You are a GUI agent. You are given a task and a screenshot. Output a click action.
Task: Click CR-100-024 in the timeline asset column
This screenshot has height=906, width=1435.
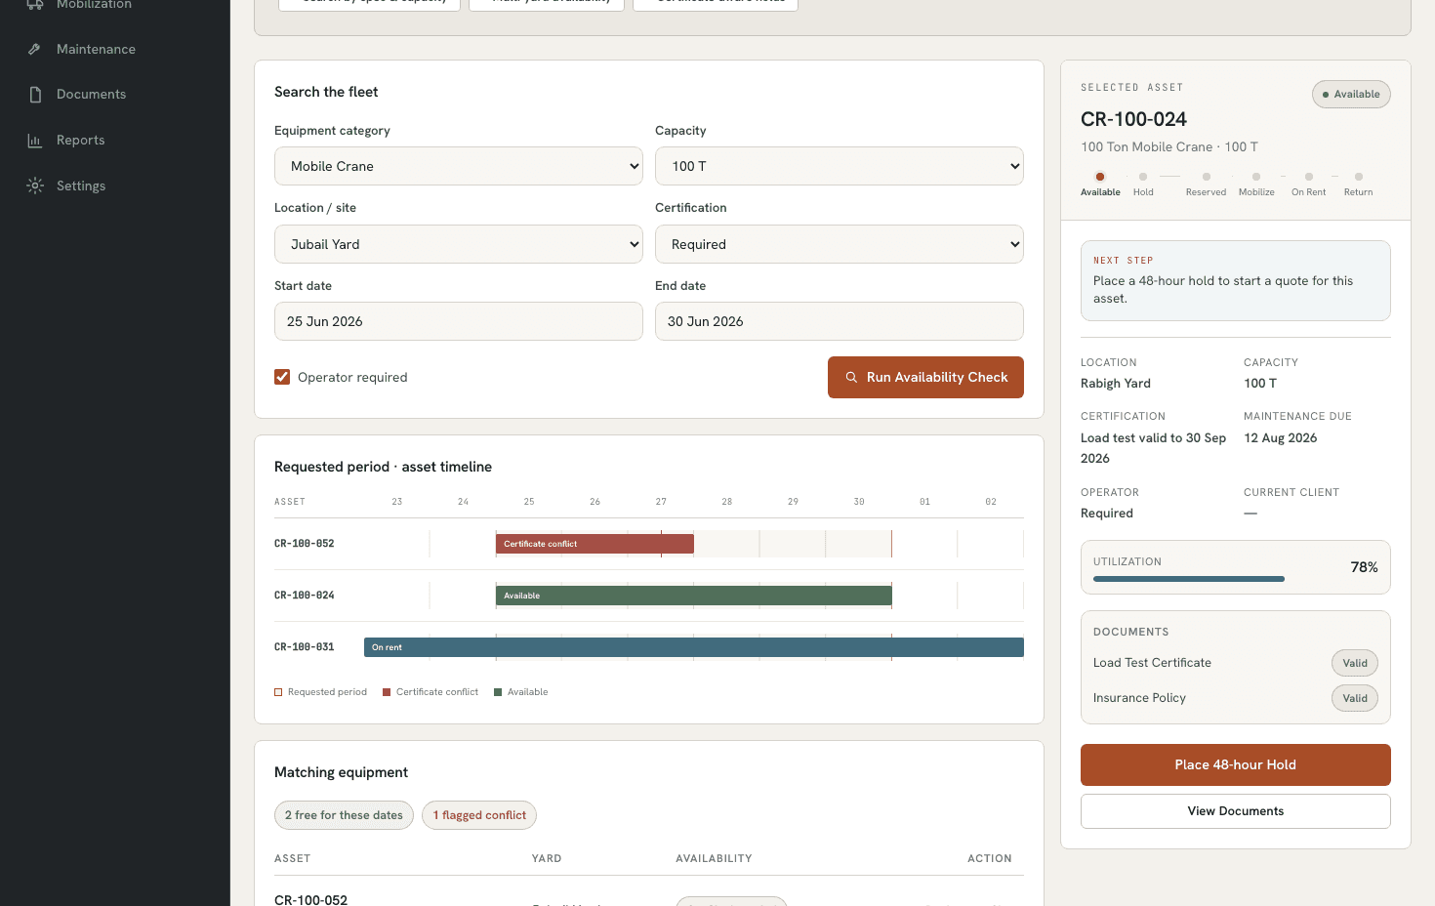(305, 596)
